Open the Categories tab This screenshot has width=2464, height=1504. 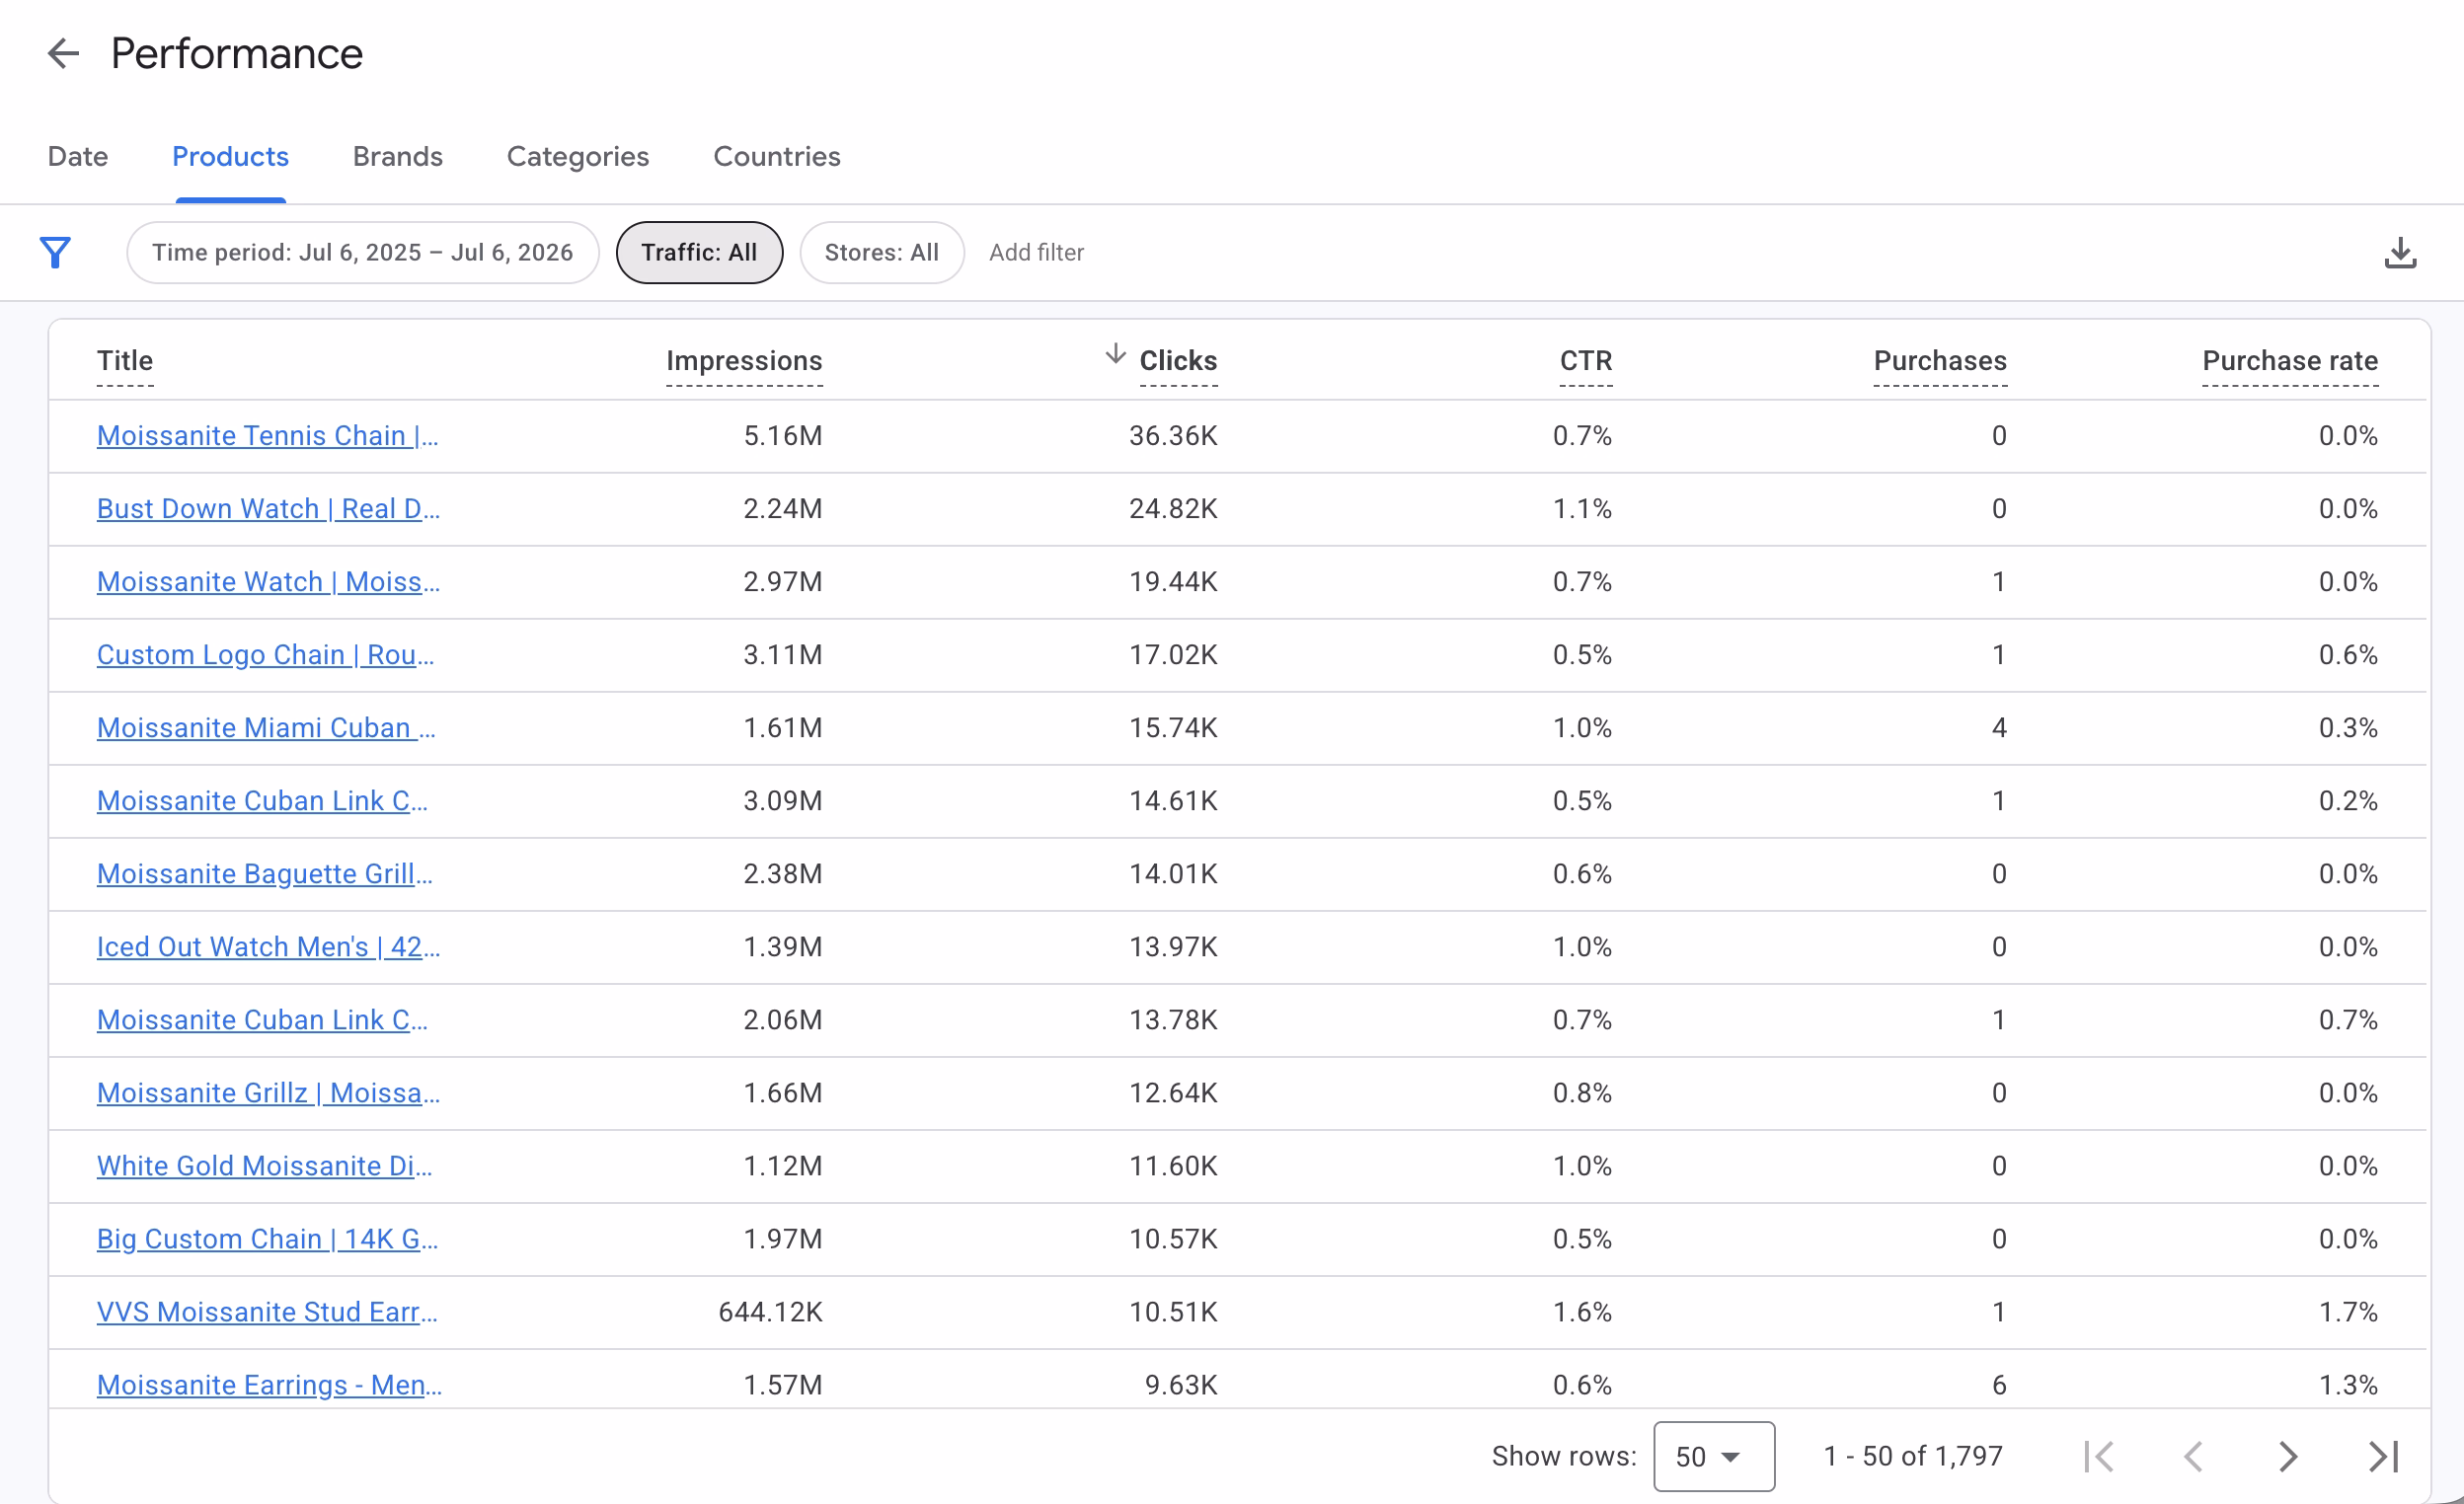(x=578, y=157)
